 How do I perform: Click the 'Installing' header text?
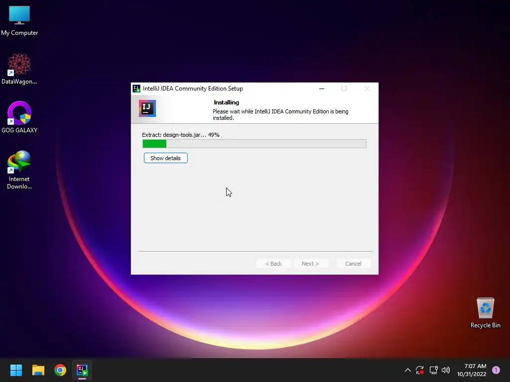(227, 102)
